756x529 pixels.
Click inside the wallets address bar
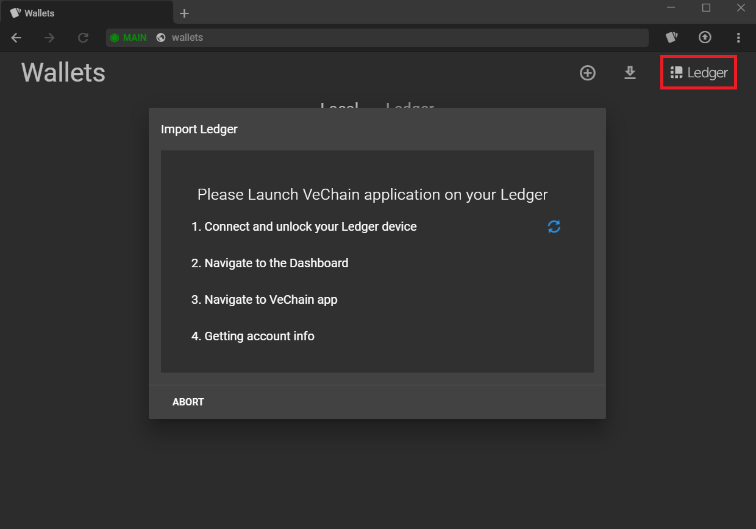click(x=366, y=37)
